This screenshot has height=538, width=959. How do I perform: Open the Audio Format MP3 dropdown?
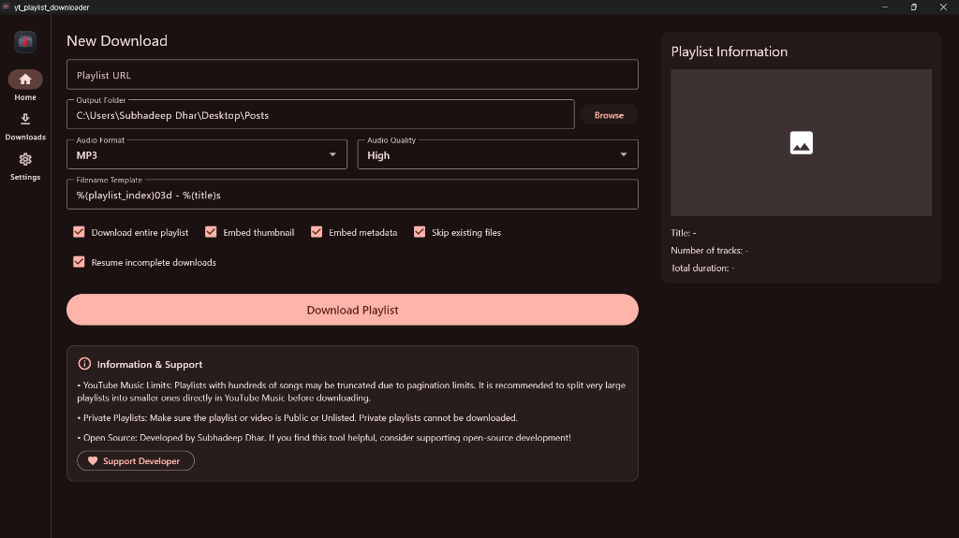[207, 154]
